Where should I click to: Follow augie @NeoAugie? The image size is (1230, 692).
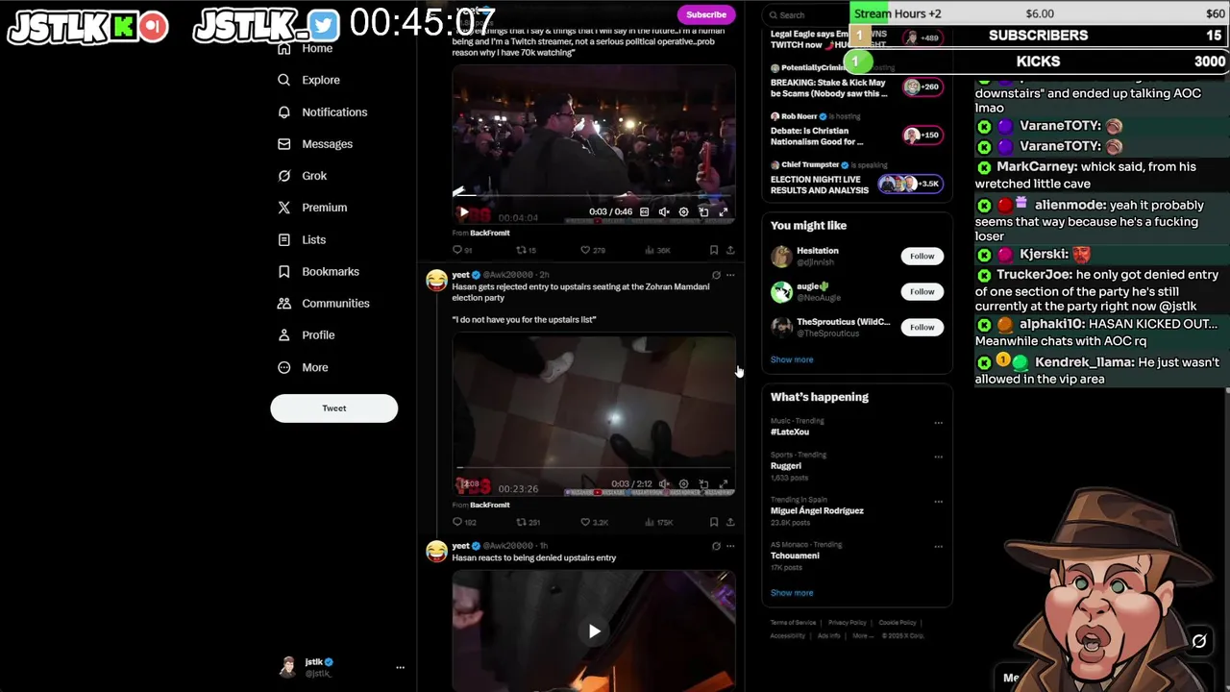(x=922, y=291)
